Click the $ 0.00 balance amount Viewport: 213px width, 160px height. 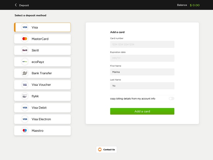click(195, 5)
